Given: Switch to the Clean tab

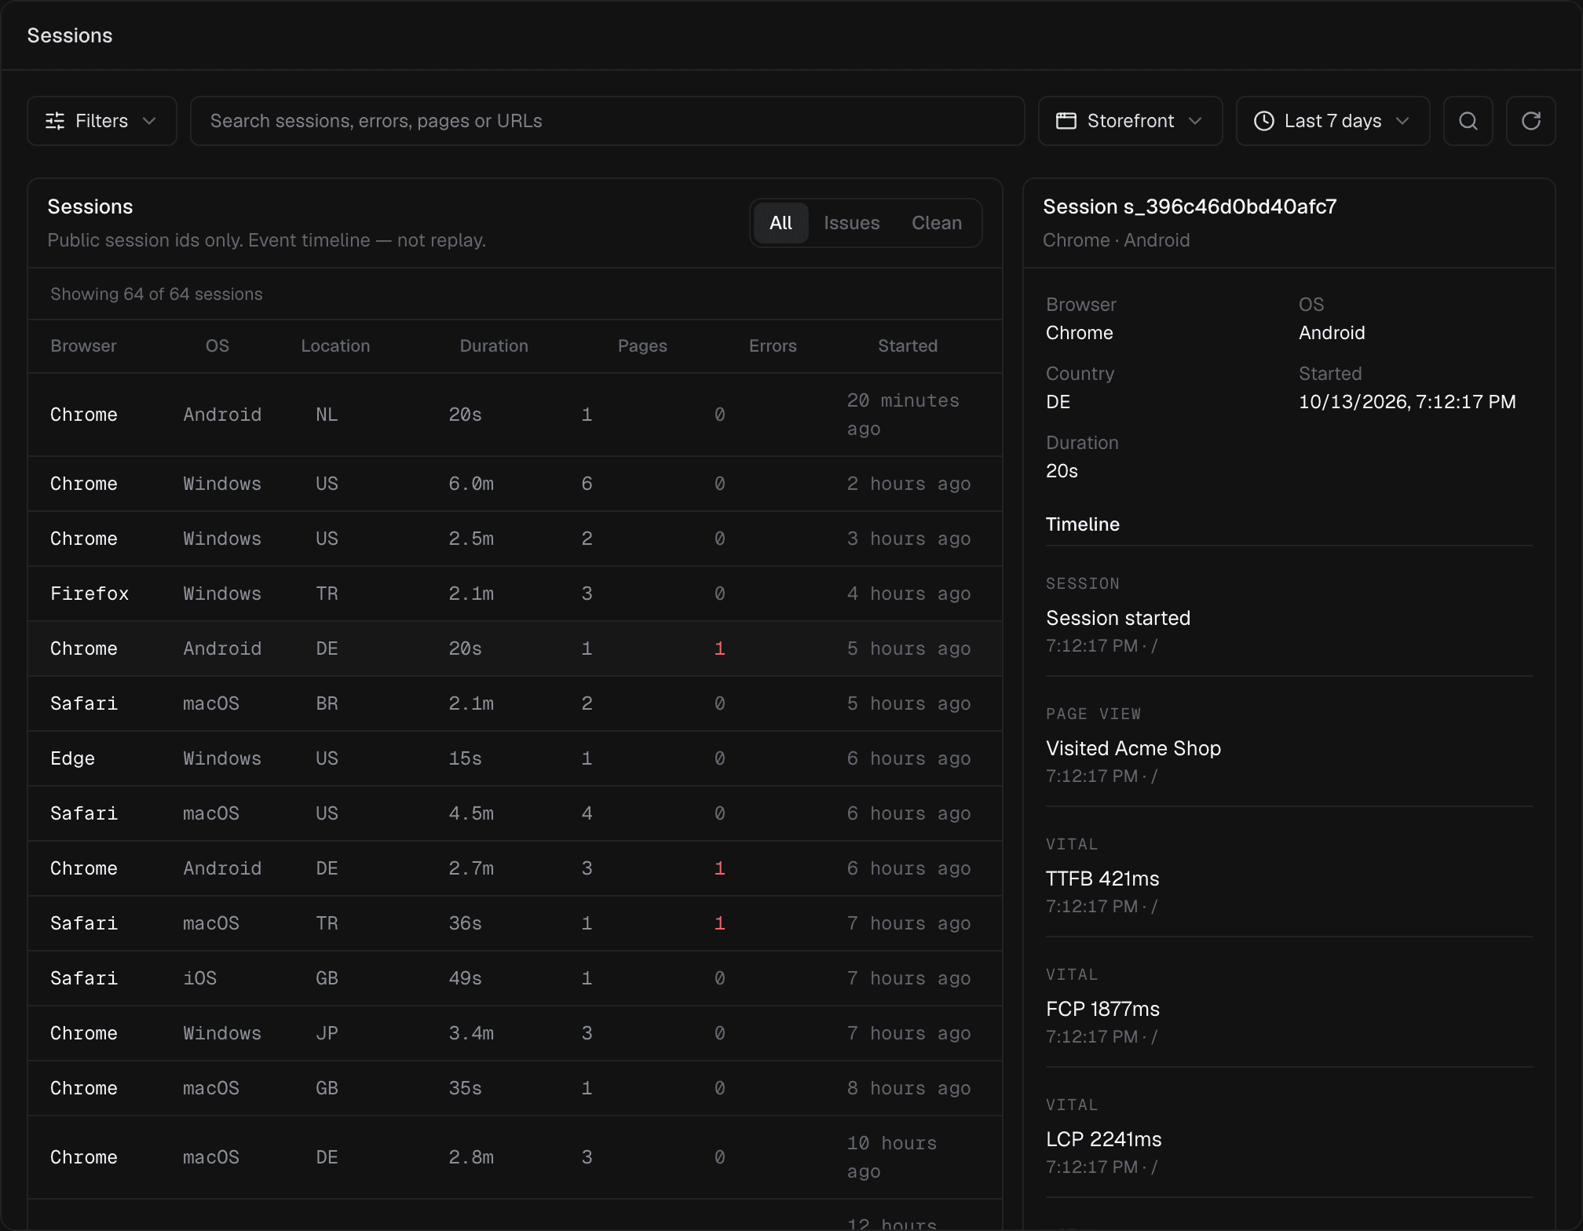Looking at the screenshot, I should pos(936,223).
